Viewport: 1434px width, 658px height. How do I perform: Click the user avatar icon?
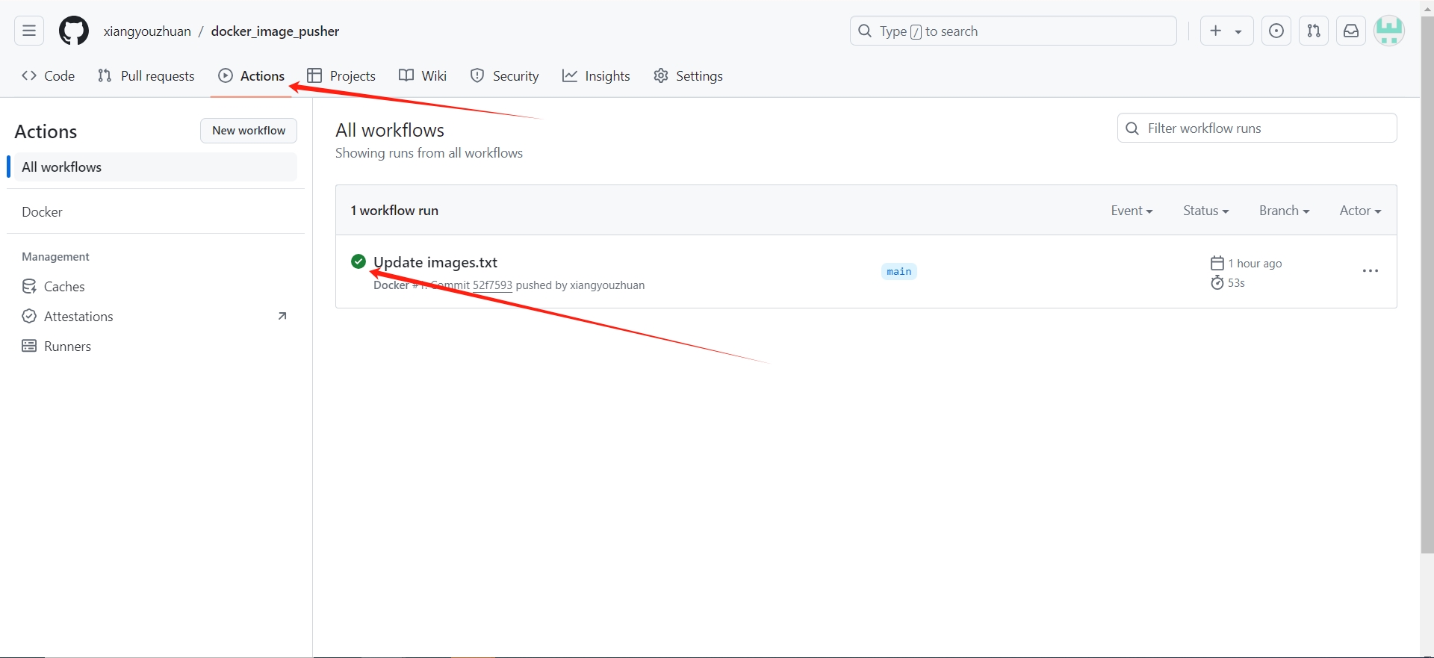click(1389, 31)
